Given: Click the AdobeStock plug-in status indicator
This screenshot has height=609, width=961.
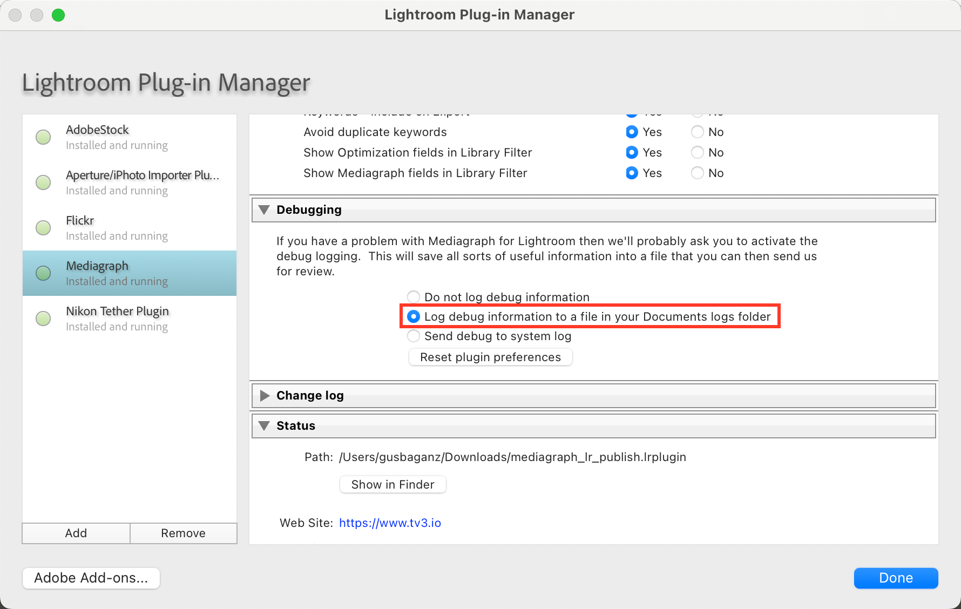Looking at the screenshot, I should click(43, 137).
